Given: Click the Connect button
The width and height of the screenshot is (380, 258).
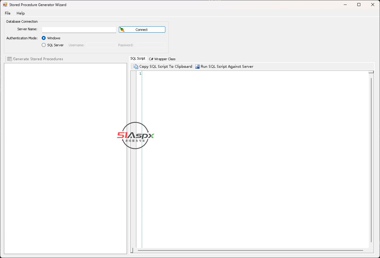Looking at the screenshot, I should pyautogui.click(x=142, y=30).
